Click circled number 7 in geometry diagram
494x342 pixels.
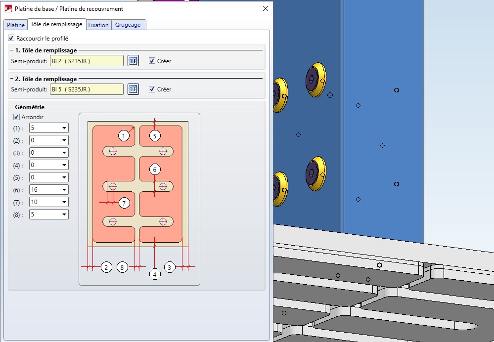(124, 203)
